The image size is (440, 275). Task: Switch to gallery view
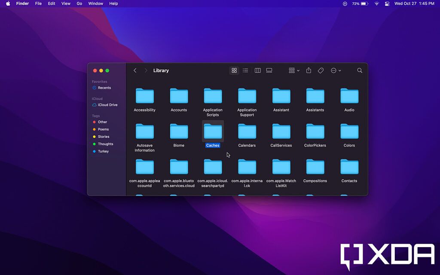coord(269,70)
